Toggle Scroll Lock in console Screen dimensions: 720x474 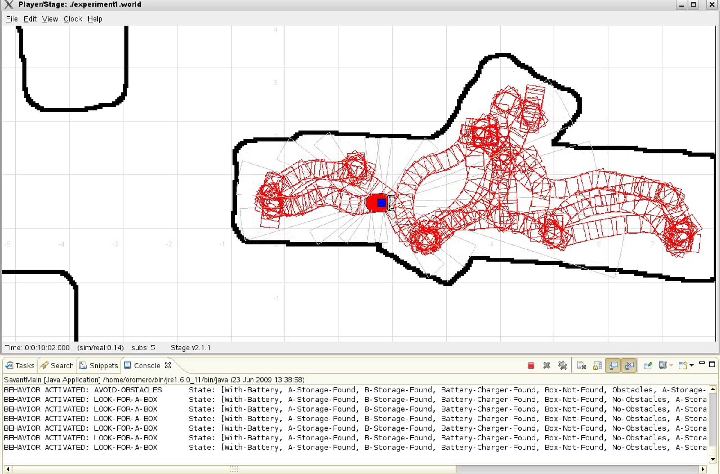597,366
